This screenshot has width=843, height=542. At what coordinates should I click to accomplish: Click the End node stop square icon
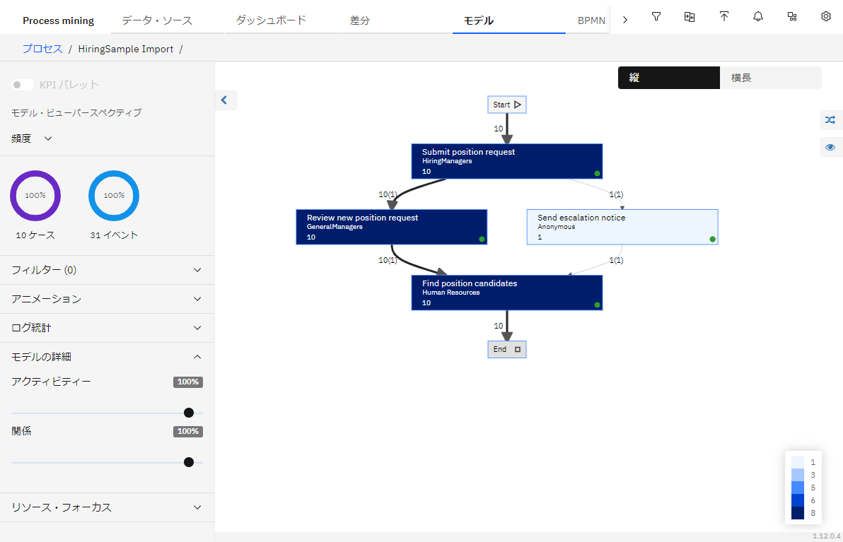coord(518,350)
